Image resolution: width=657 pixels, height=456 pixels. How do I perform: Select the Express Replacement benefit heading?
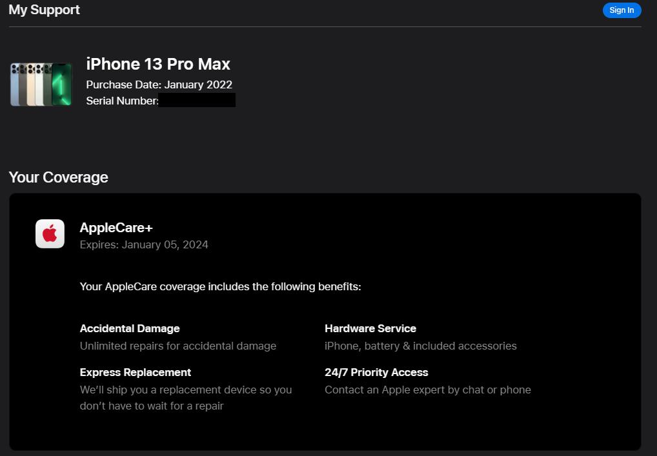click(136, 372)
